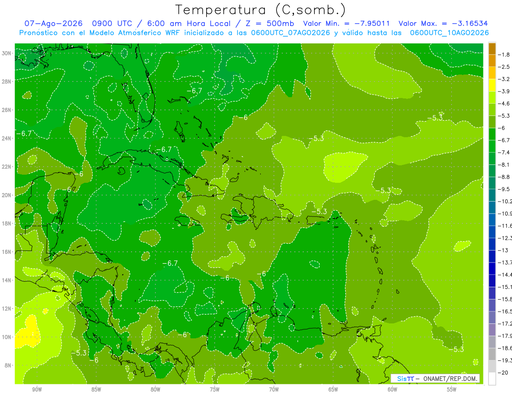Pick the bright yellow swatch in the colorbar
This screenshot has width=512, height=395.
pos(492,85)
